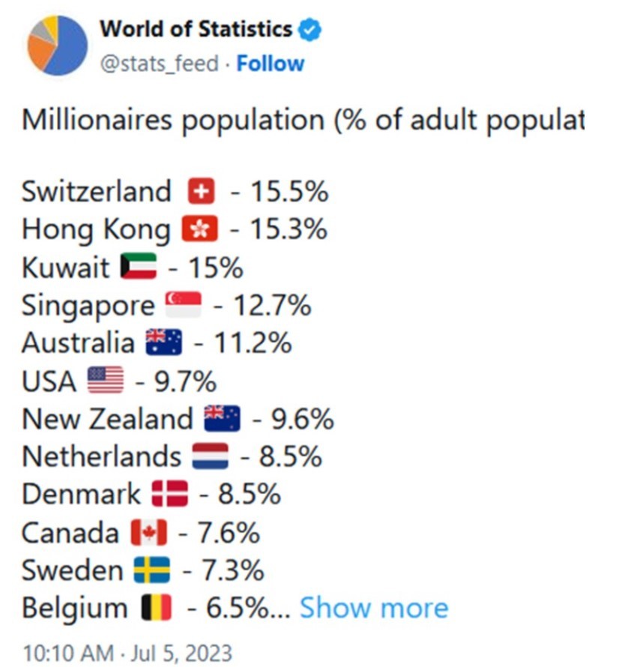The height and width of the screenshot is (667, 637).
Task: Click the Canada flag emoji
Action: tap(148, 532)
